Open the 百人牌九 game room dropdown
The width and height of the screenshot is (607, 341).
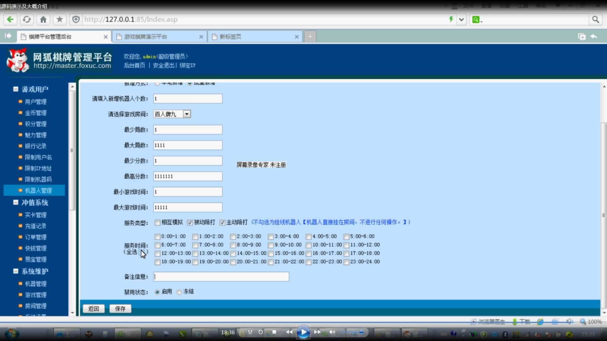coord(187,114)
